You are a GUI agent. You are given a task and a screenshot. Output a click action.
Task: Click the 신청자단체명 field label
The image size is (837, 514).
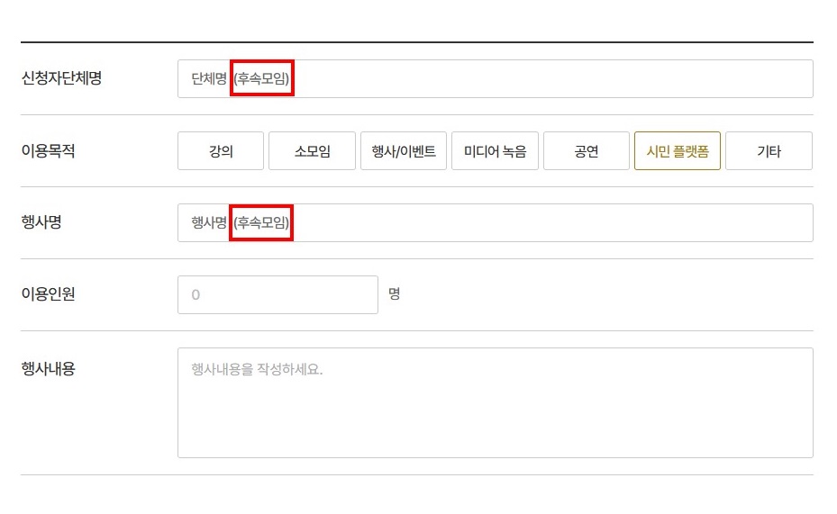pos(61,78)
